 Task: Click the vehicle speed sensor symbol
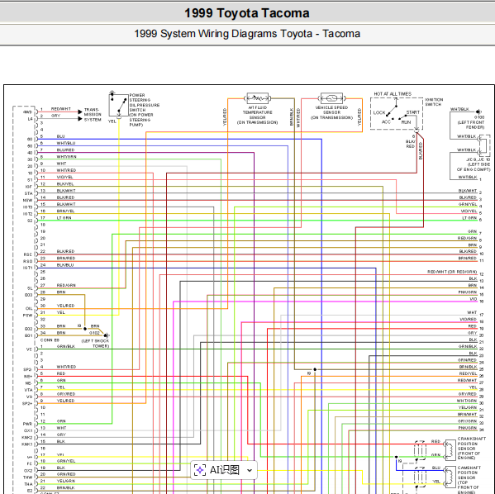tap(331, 98)
